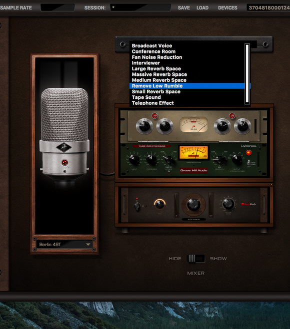
Task: Flip the mode switch on the Liverpool compressor
Action: pyautogui.click(x=249, y=163)
